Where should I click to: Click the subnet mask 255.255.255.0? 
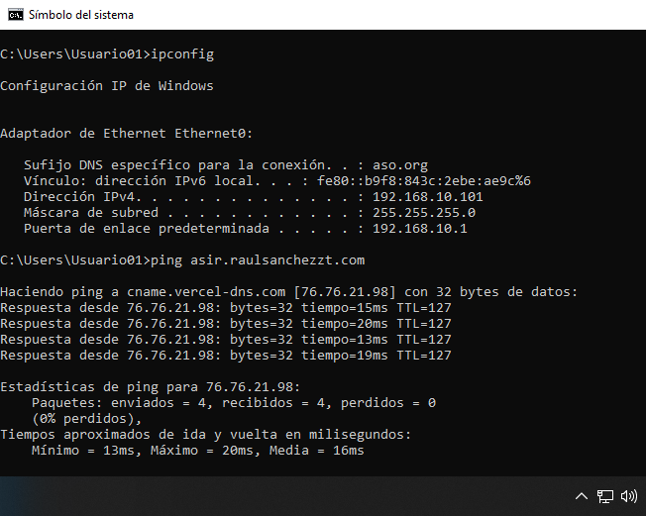(424, 213)
